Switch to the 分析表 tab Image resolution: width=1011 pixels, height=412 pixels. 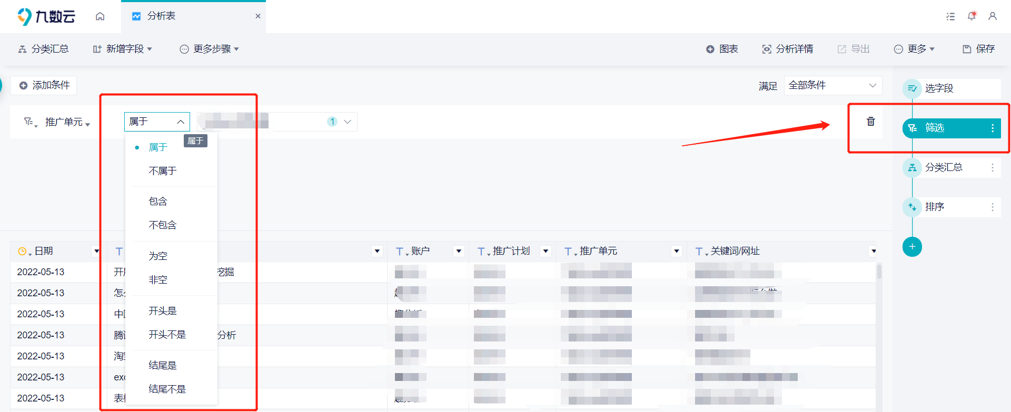(193, 16)
